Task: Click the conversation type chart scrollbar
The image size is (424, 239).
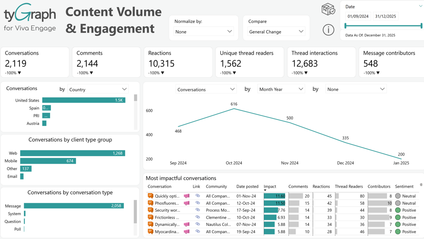Action: [136, 212]
